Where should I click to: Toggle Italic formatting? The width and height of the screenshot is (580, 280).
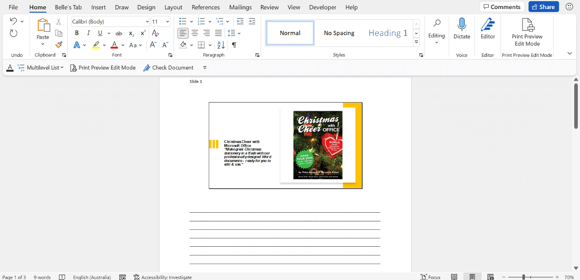pyautogui.click(x=88, y=33)
